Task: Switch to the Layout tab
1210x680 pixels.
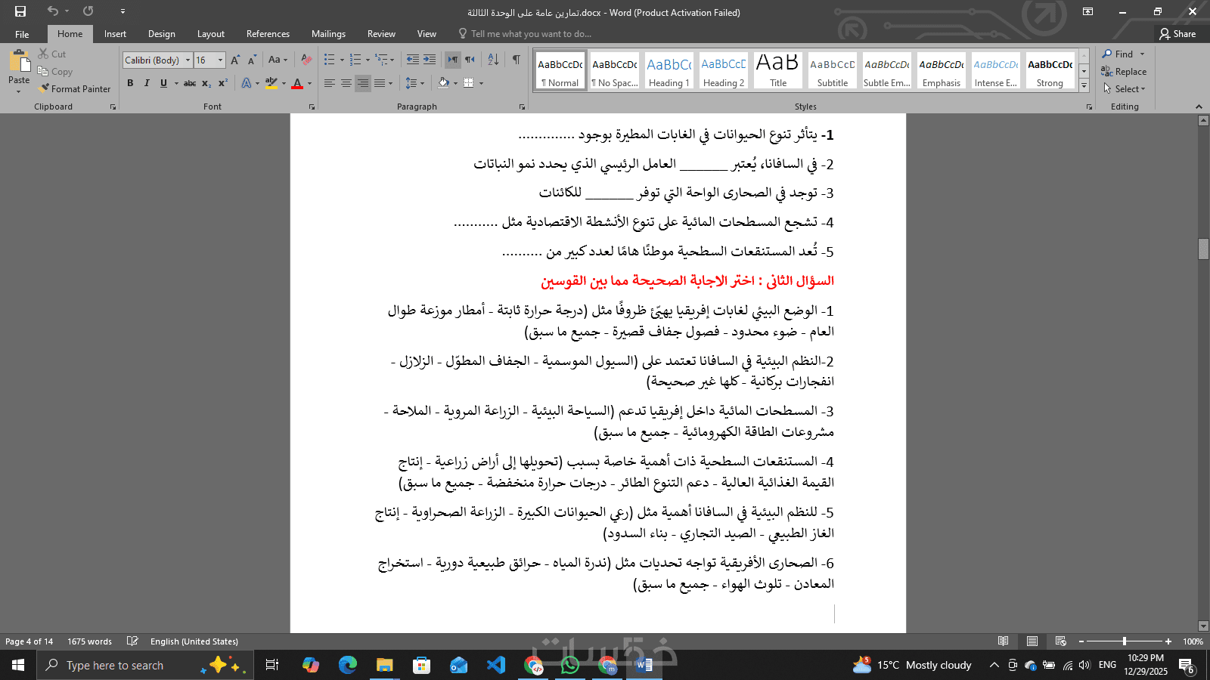Action: 211,34
